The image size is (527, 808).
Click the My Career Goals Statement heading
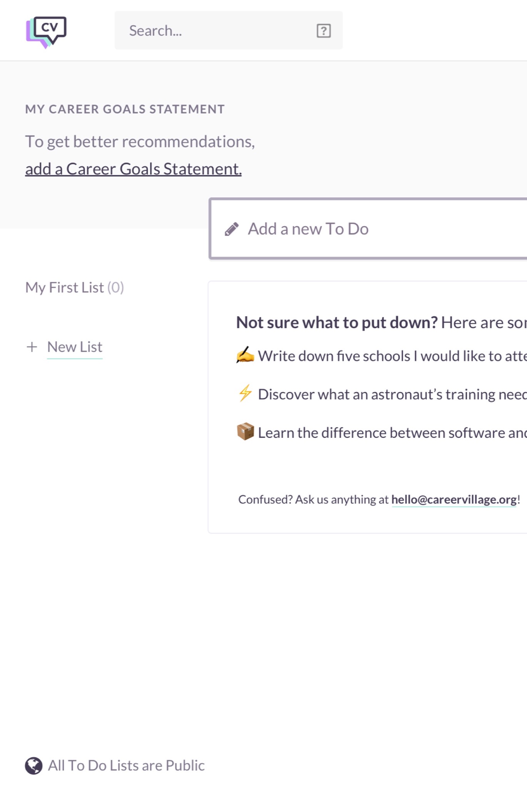tap(125, 109)
